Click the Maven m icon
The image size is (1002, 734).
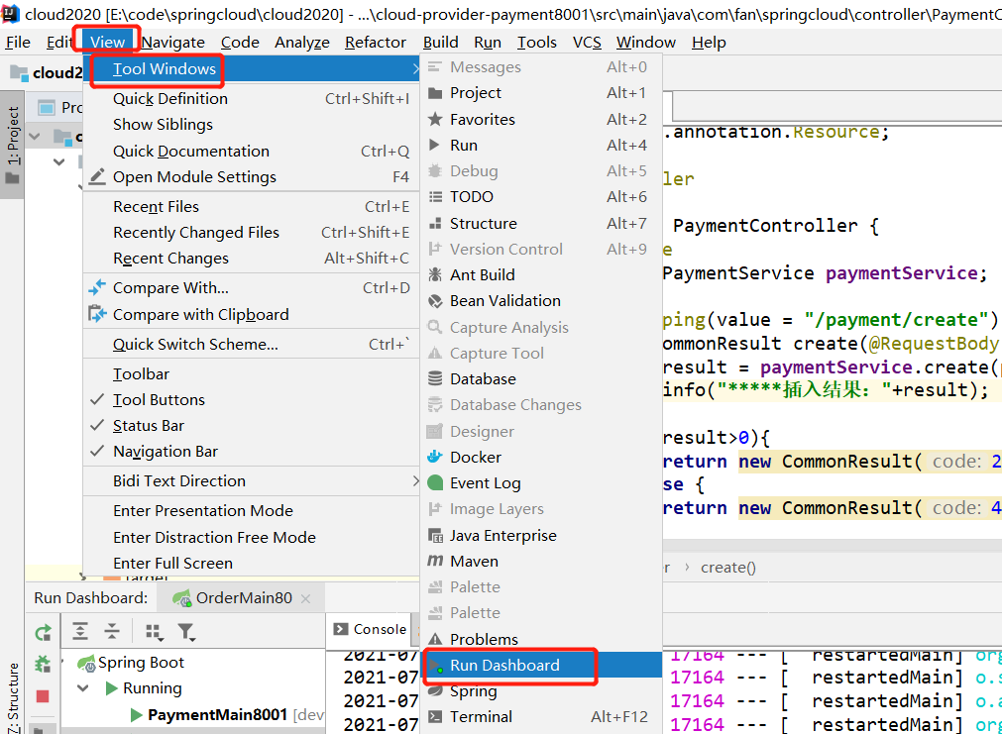coord(434,561)
